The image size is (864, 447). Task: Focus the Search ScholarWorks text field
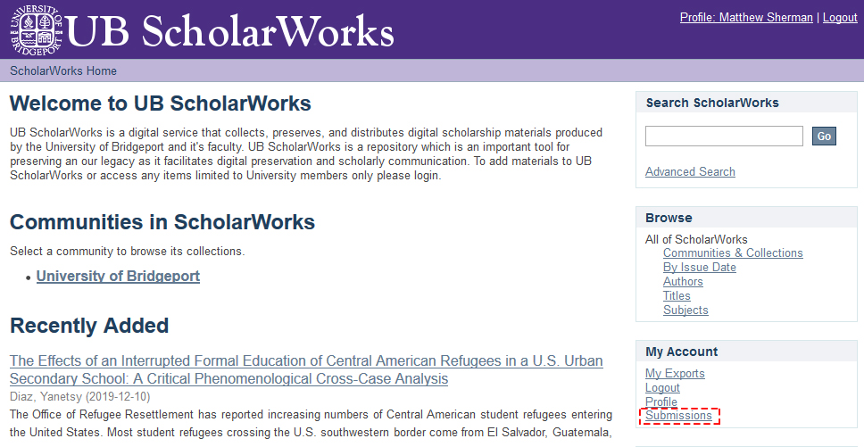[724, 136]
